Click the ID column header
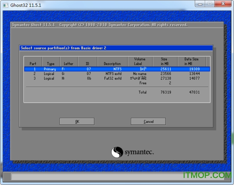 (x=89, y=64)
